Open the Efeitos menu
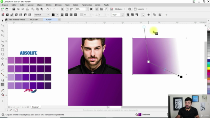This screenshot has height=118, width=210. pyautogui.click(x=49, y=5)
